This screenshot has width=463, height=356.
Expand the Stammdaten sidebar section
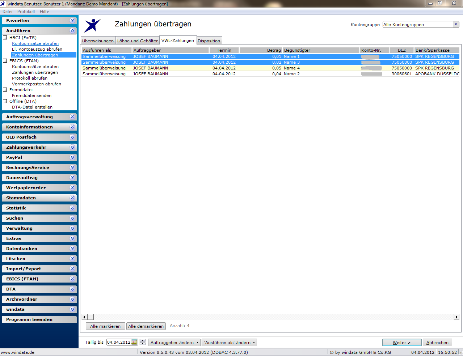[72, 198]
